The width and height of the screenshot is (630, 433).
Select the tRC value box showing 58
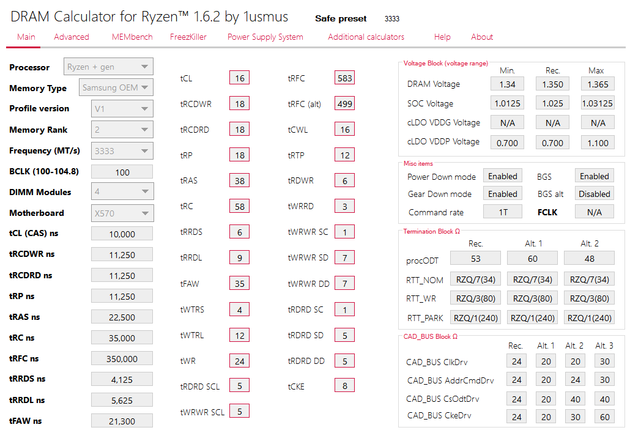coord(240,207)
